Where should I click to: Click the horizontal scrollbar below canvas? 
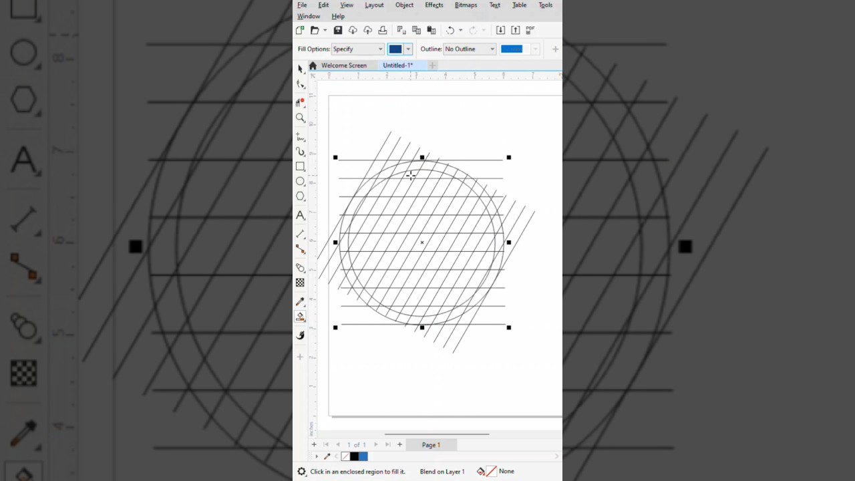(437, 434)
